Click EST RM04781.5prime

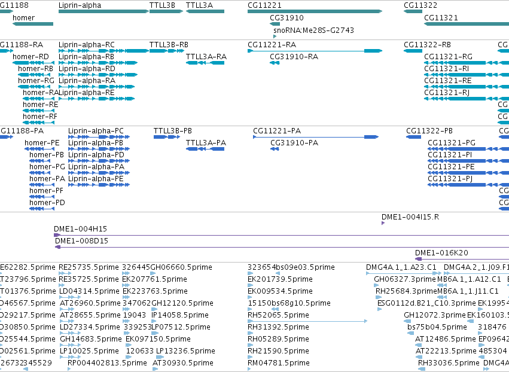[279, 363]
